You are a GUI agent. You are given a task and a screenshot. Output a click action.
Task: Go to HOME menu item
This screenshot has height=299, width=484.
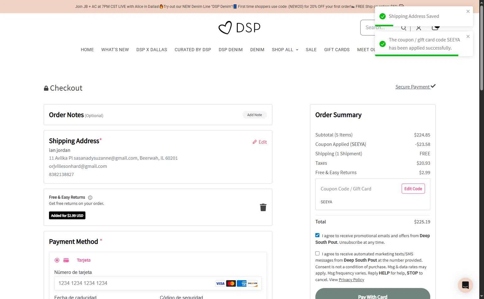tap(87, 50)
